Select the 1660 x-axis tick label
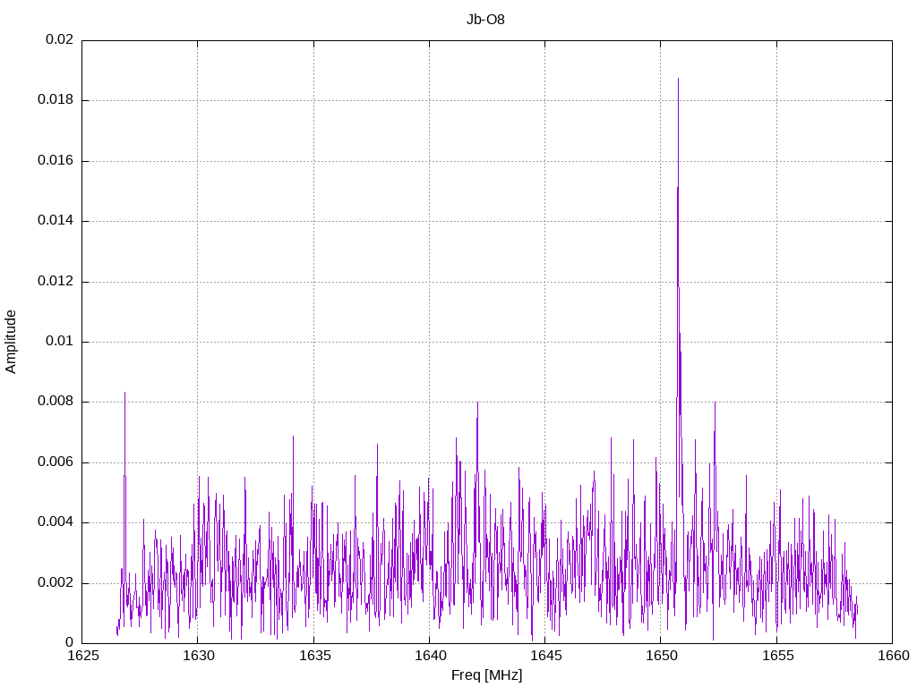Screen dimensions: 917x687 (x=891, y=657)
